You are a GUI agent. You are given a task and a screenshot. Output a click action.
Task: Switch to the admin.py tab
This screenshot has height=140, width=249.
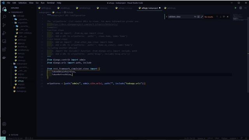pyautogui.click(x=170, y=8)
